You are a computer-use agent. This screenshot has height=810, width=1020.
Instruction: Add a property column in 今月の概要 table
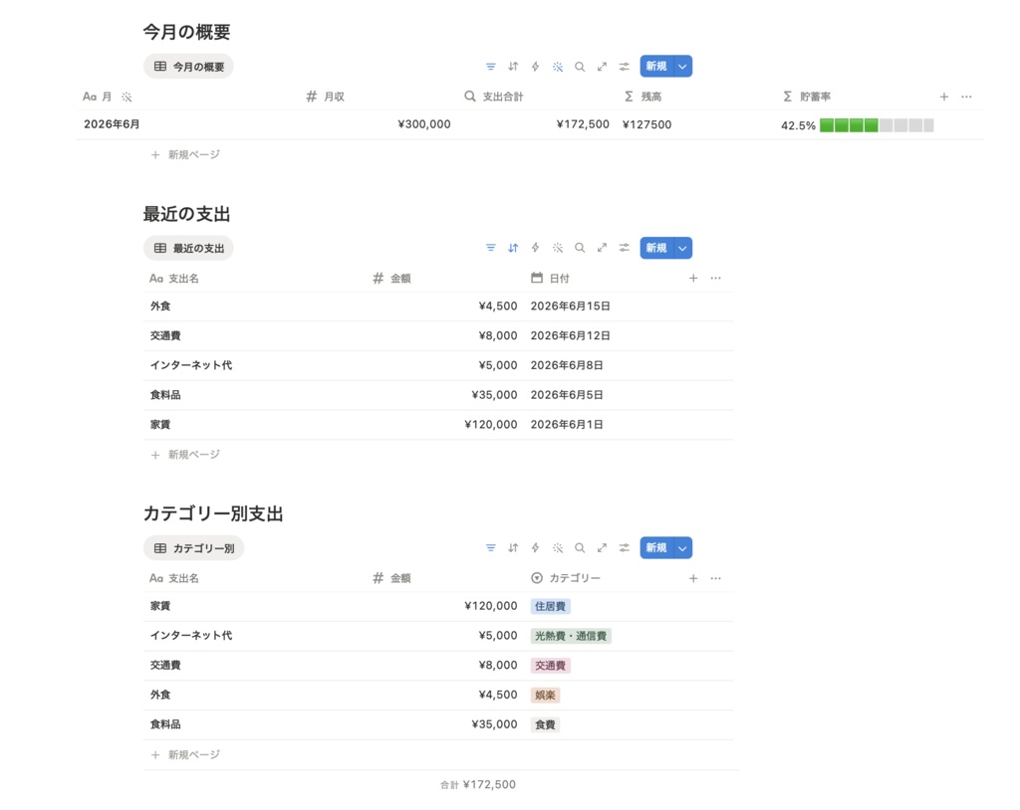[944, 97]
